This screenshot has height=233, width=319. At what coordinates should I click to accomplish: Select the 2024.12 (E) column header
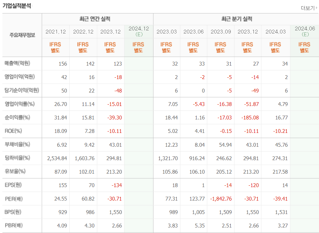point(139,31)
